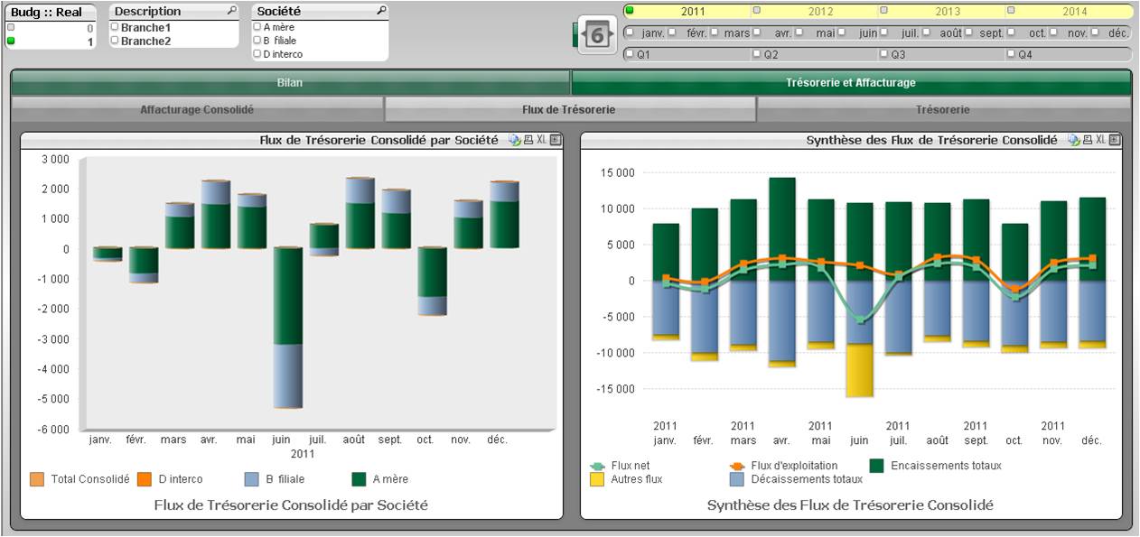Click the calendar icon showing number 6

click(597, 34)
